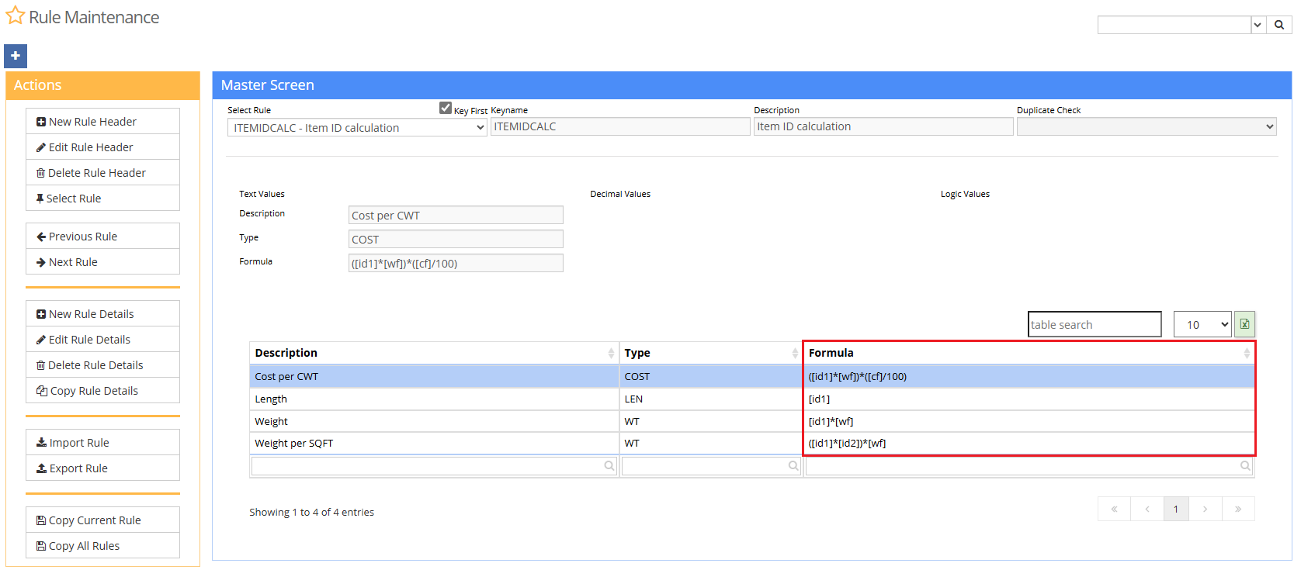This screenshot has height=570, width=1294.
Task: Advance to the Next Rule
Action: (102, 262)
